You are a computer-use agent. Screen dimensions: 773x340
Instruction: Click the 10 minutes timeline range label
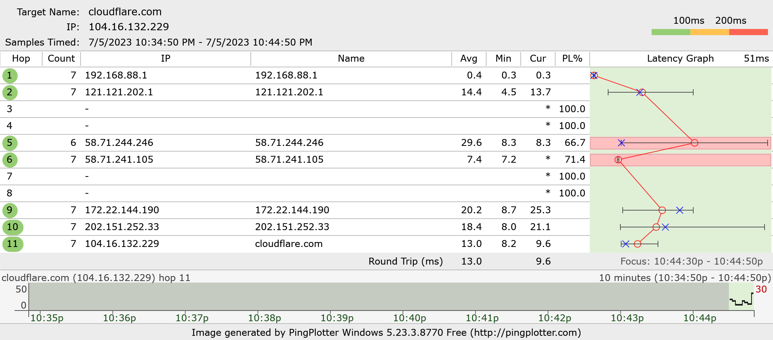click(685, 278)
